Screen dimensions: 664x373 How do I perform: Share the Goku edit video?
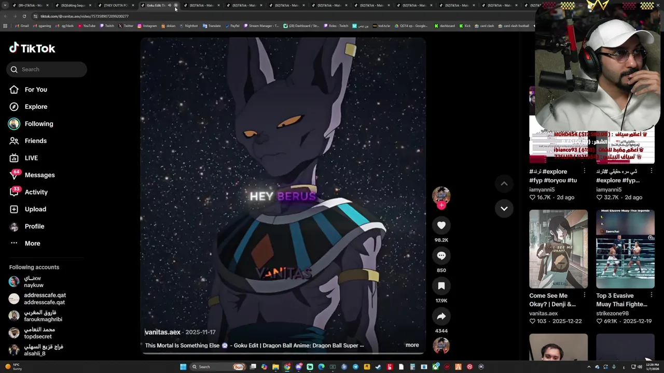coord(441,316)
